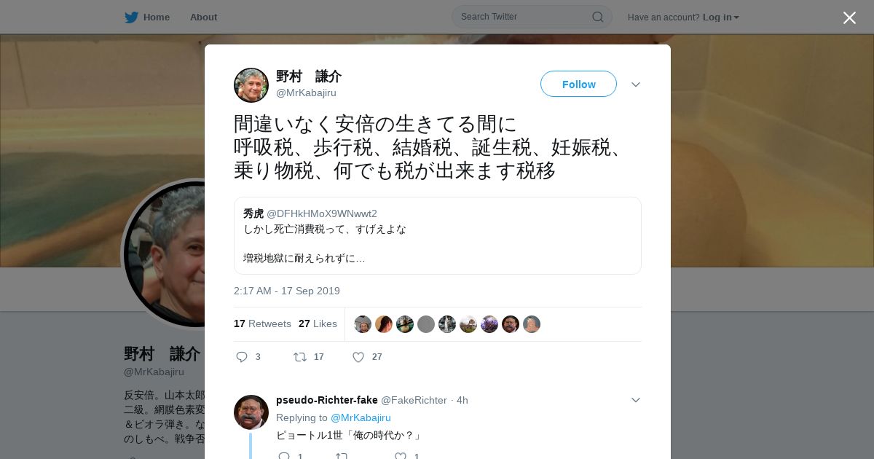Retweet the main tweet
Viewport: 874px width, 459px height.
[299, 357]
